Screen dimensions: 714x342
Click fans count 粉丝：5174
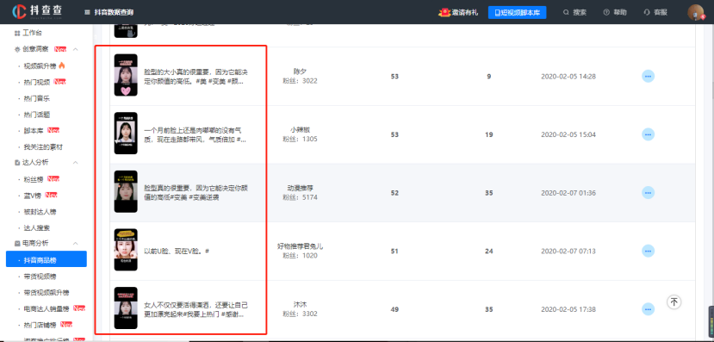tap(300, 197)
